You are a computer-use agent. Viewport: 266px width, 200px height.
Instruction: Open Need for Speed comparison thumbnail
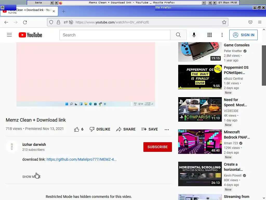click(200, 109)
